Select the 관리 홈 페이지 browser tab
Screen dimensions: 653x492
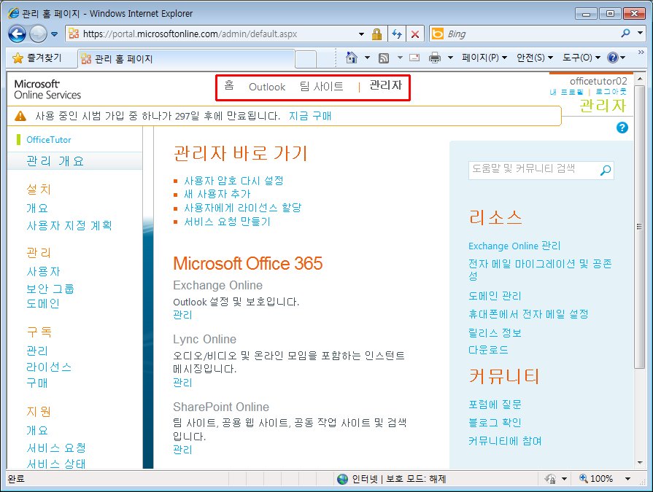pos(186,58)
